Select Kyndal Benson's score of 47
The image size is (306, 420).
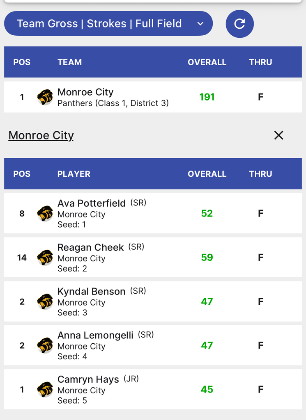(207, 301)
